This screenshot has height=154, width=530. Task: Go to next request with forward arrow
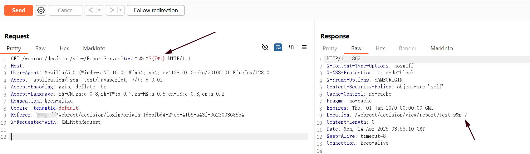point(112,10)
